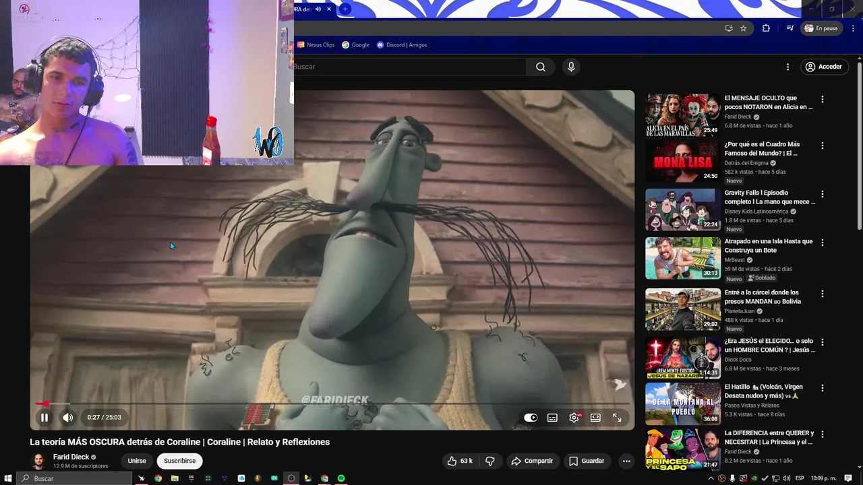Screen dimensions: 863x485
Task: Open Spotify from the taskbar
Action: click(341, 478)
